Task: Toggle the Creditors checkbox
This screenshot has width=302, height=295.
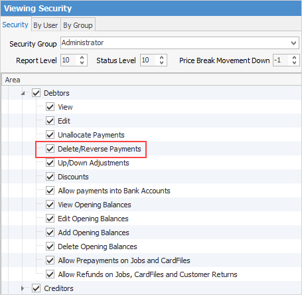Action: tap(36, 288)
